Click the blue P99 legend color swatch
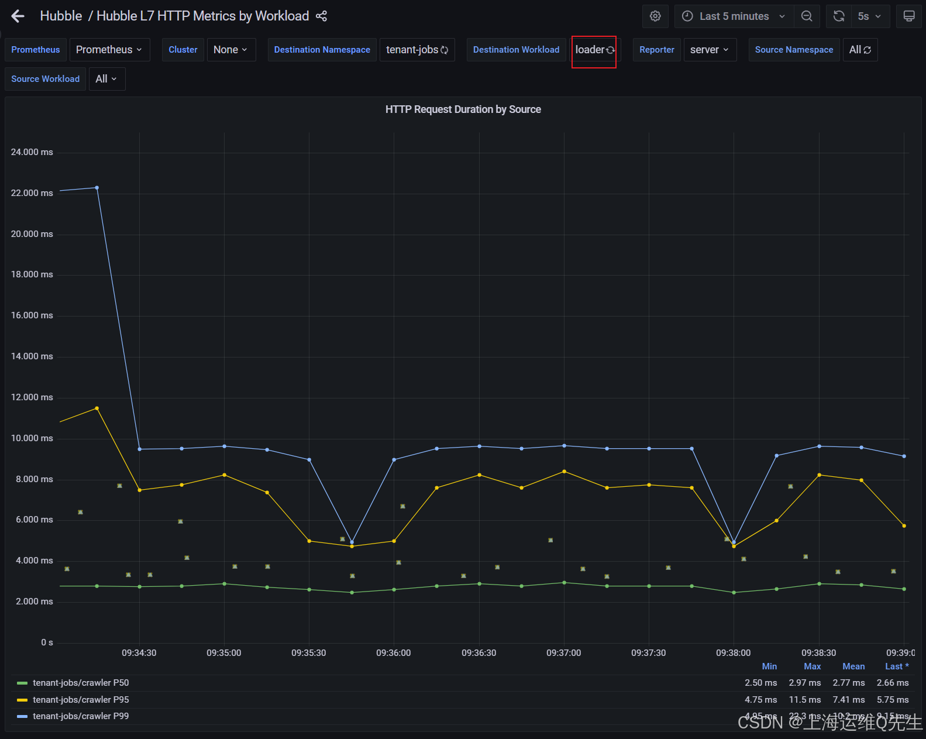 pyautogui.click(x=22, y=716)
